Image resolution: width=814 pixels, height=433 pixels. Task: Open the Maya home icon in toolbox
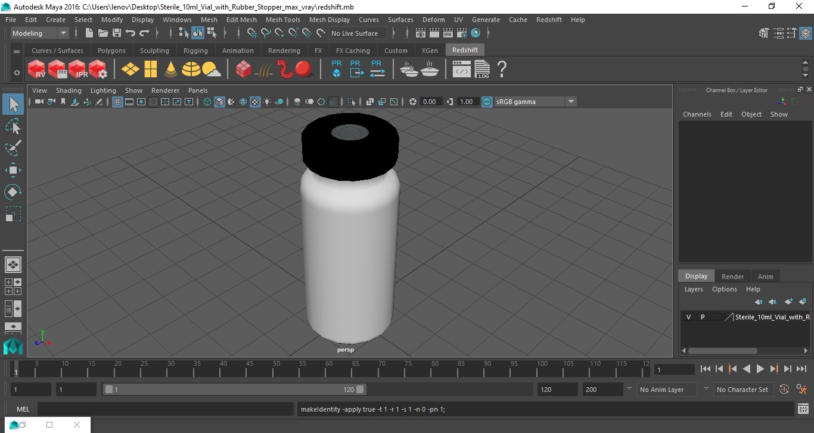click(13, 347)
